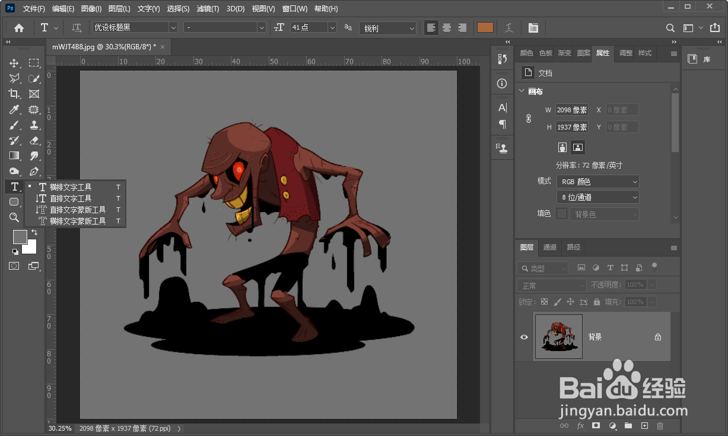Select the Zoom tool in toolbox
Viewport: 728px width, 436px height.
point(14,217)
